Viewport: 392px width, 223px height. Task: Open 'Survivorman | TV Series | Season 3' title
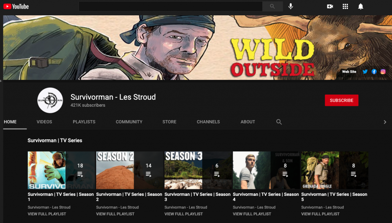click(x=198, y=197)
